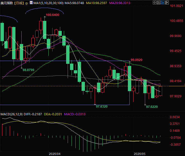Click the 【日线】 period label

[x=19, y=3]
